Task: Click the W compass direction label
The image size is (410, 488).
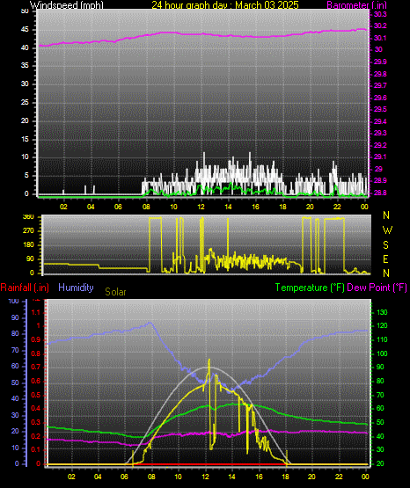Action: (x=387, y=230)
